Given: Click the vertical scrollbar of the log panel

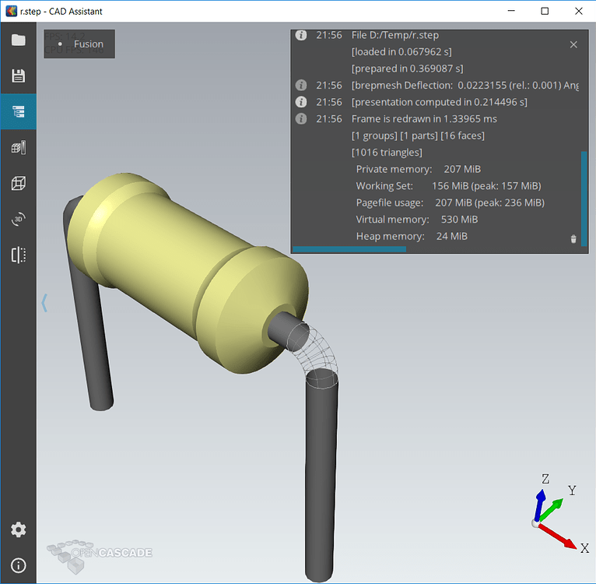Looking at the screenshot, I should click(584, 199).
